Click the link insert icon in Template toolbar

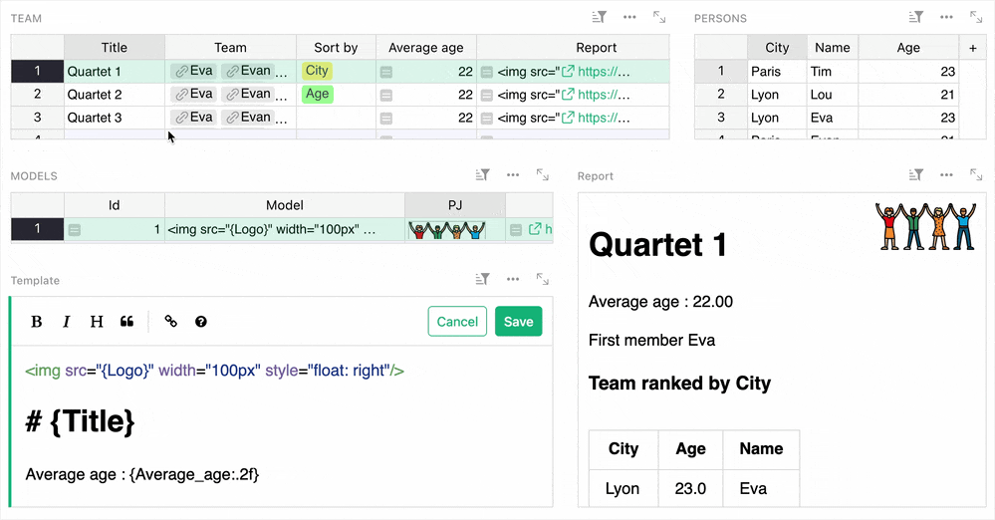click(171, 322)
